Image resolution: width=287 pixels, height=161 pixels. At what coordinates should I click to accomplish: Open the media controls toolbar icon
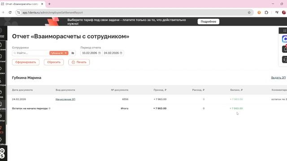pyautogui.click(x=277, y=13)
